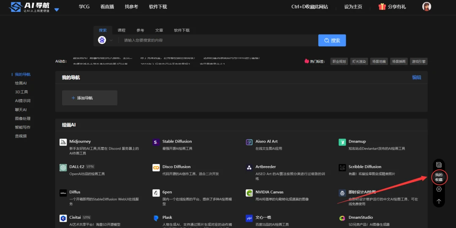Click the VPN tag next to Civitai
This screenshot has height=228, width=456.
tap(87, 217)
